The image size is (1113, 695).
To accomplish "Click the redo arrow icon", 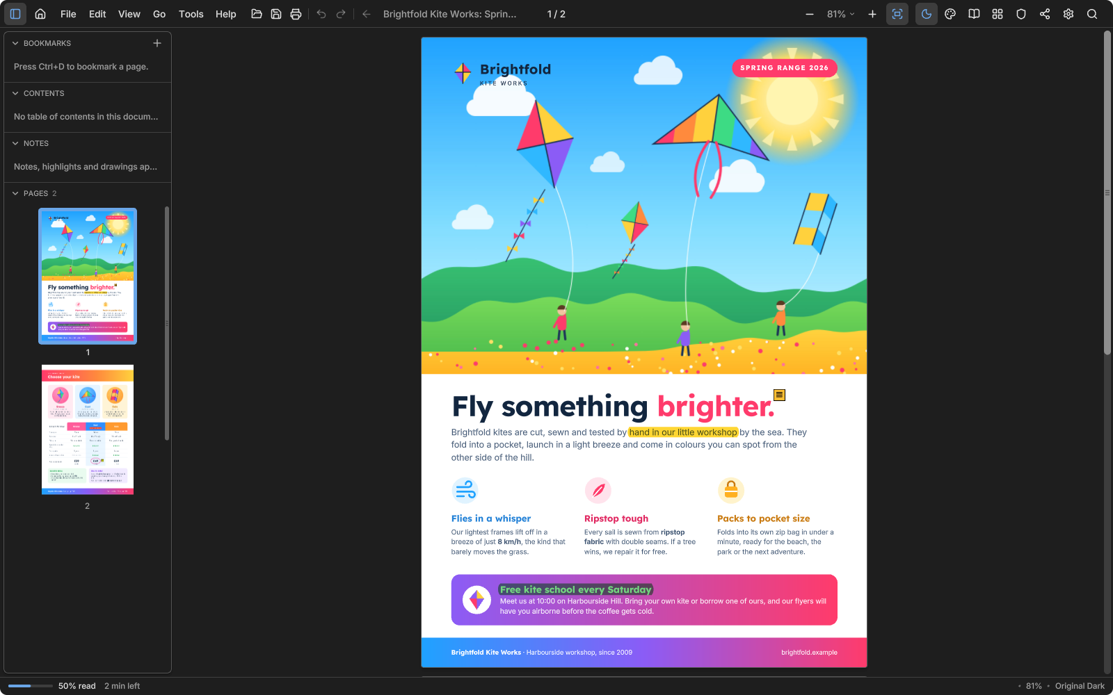I will tap(341, 14).
